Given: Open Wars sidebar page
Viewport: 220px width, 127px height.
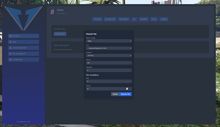Looking at the screenshot, I should click(23, 42).
